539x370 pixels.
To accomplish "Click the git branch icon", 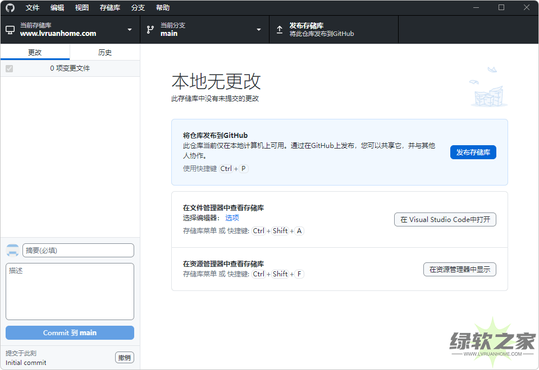I will pos(150,30).
